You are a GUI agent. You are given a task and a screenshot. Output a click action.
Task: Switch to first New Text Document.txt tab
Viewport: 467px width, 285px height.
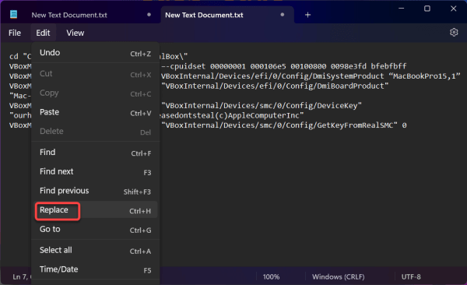click(81, 15)
